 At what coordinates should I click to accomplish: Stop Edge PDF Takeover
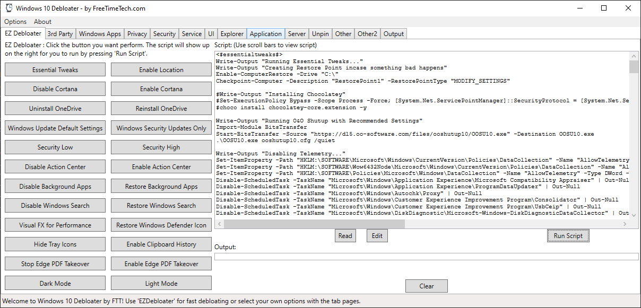click(55, 263)
